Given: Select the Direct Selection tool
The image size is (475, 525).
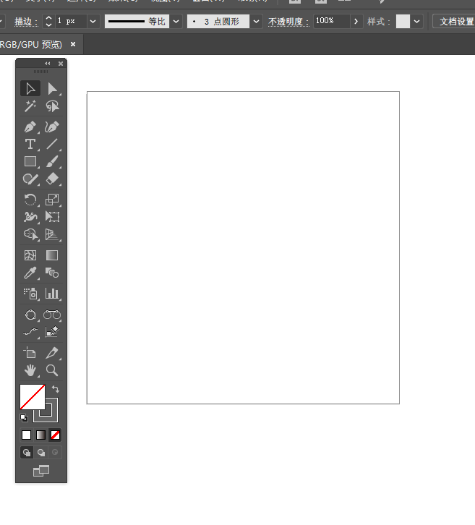Looking at the screenshot, I should (52, 89).
